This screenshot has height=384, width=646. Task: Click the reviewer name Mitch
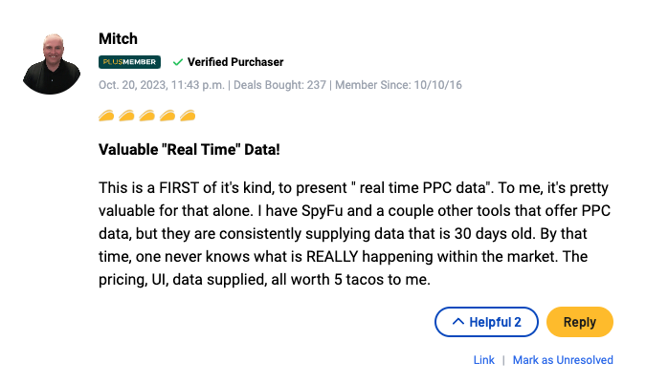[x=118, y=38]
